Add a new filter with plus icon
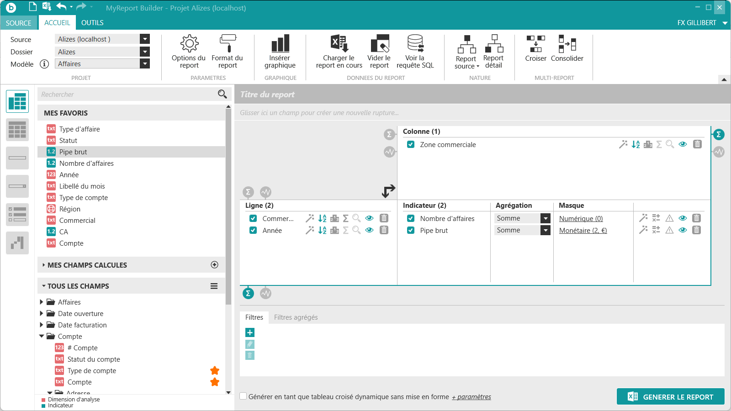This screenshot has width=731, height=411. (x=250, y=332)
